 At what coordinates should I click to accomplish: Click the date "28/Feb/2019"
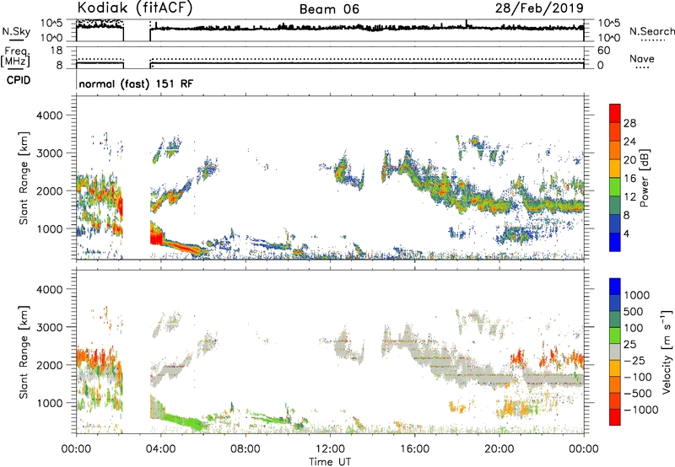pyautogui.click(x=539, y=8)
